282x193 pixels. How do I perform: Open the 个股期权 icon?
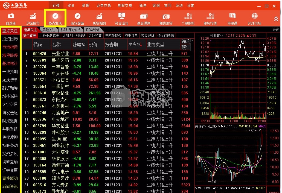188,19
